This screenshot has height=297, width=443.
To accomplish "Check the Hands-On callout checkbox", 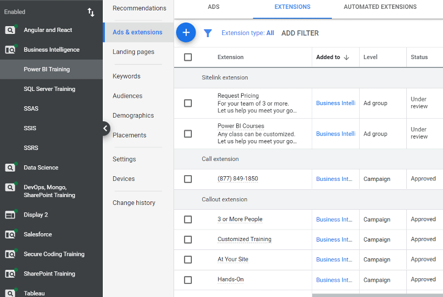I will pyautogui.click(x=188, y=280).
